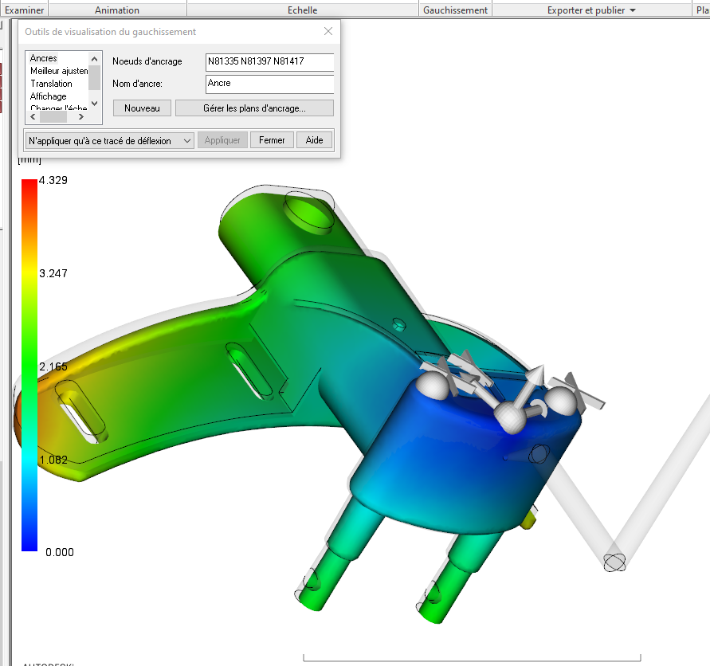Click the tools list scroll-down arrow

click(95, 104)
